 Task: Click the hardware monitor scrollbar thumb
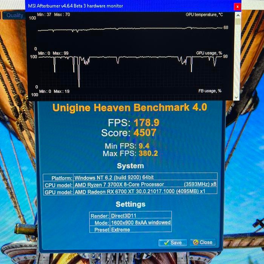click(x=237, y=21)
